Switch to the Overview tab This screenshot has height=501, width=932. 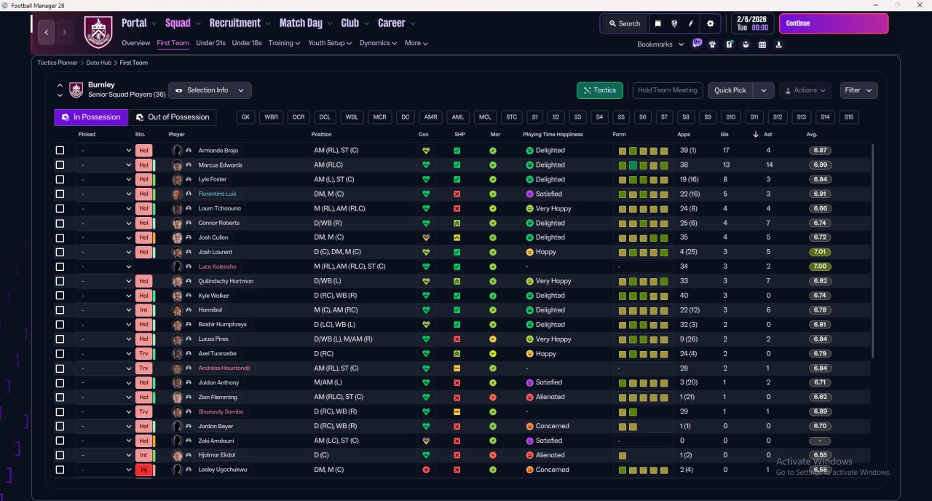coord(136,43)
